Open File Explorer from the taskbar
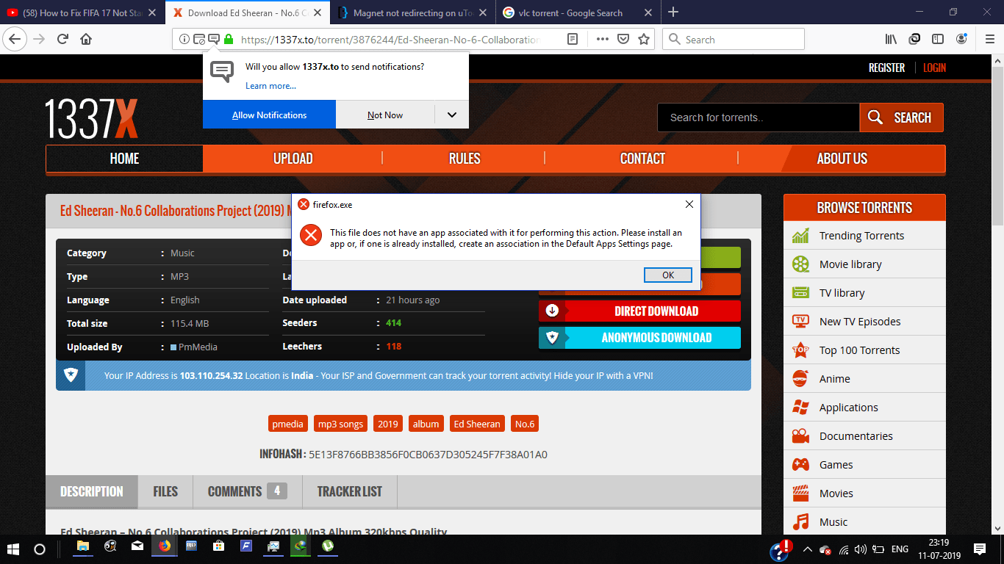Viewport: 1004px width, 564px height. tap(83, 546)
